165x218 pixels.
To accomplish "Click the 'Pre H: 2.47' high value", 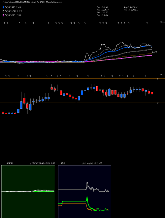I will [103, 10].
